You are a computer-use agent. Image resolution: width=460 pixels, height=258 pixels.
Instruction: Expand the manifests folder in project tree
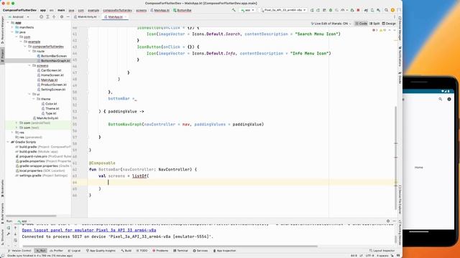pos(12,27)
